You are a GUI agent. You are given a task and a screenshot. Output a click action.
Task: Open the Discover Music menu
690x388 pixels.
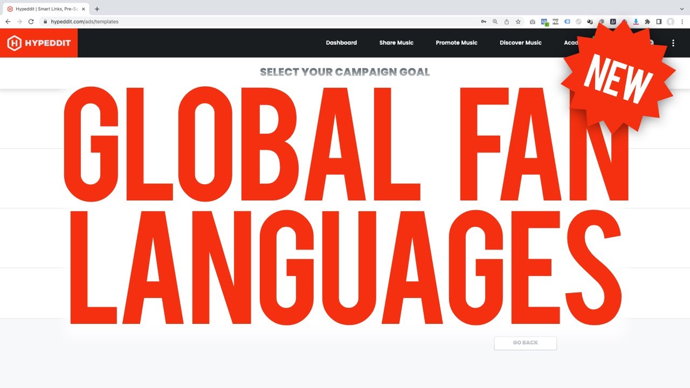521,43
